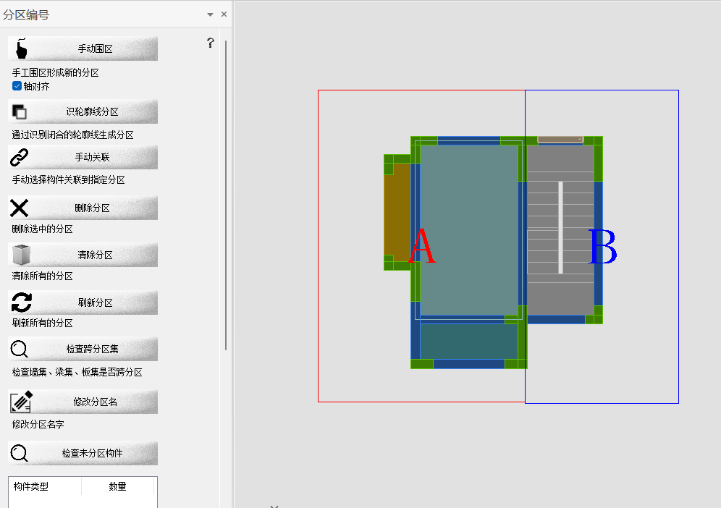Select the red zone label A

click(422, 247)
